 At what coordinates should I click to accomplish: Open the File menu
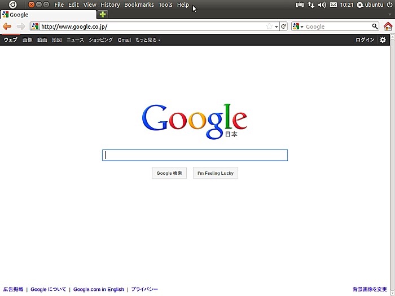[59, 5]
